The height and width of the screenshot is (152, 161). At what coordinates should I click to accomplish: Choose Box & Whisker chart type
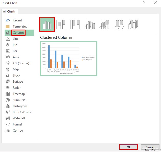[x=23, y=112]
